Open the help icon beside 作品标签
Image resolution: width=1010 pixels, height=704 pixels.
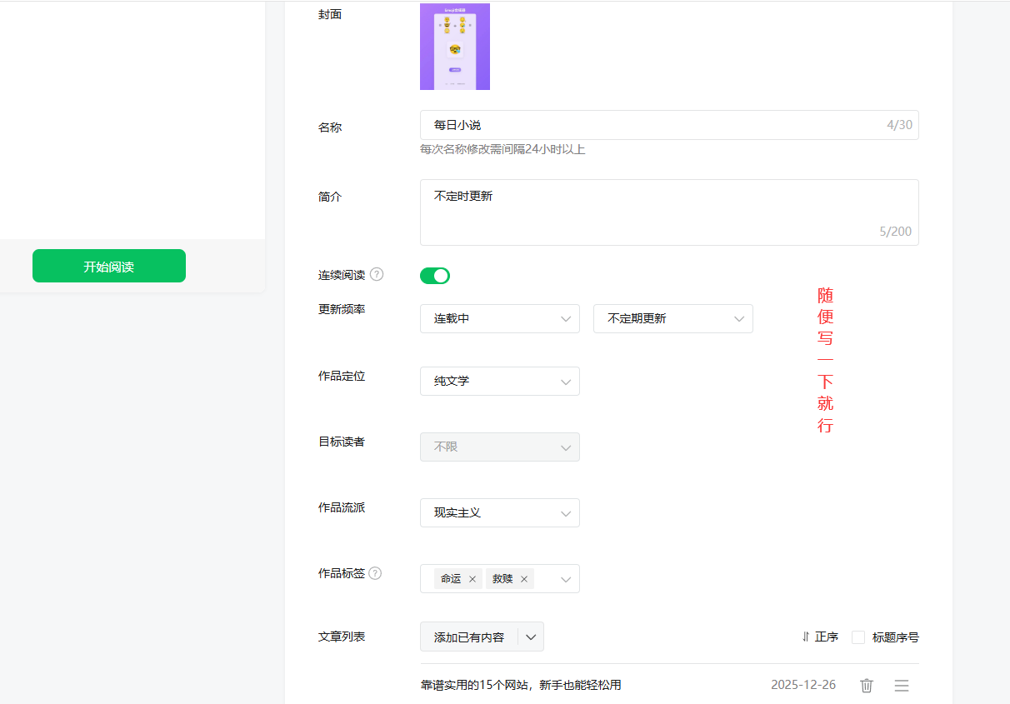pos(375,573)
